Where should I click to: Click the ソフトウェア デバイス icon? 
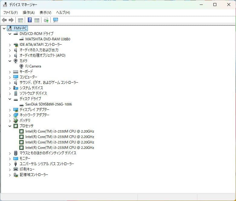(16, 93)
